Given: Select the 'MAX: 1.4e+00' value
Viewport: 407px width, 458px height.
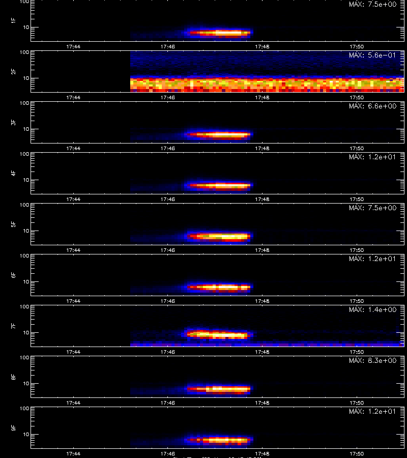Looking at the screenshot, I should tap(372, 309).
